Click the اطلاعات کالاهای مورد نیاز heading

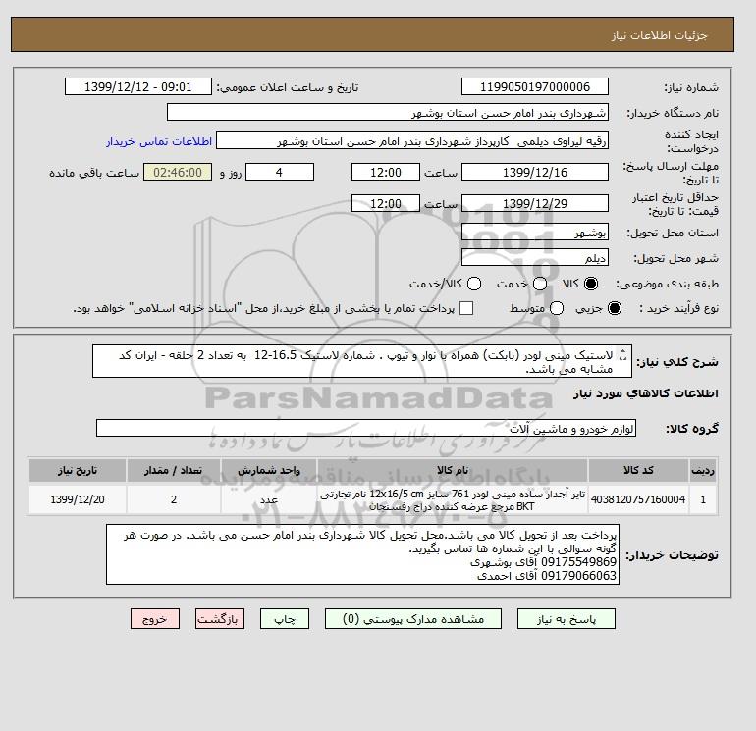[646, 393]
